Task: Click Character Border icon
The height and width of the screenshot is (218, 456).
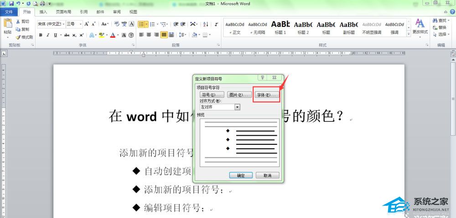Action: [131, 24]
